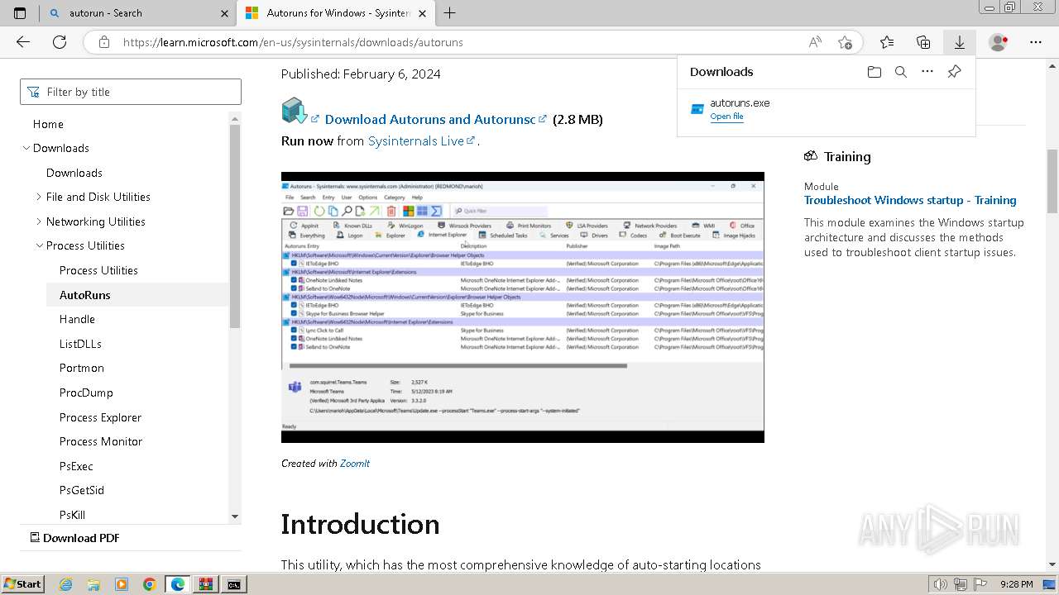Open Portmon in the sidebar
1059x595 pixels.
pos(82,368)
